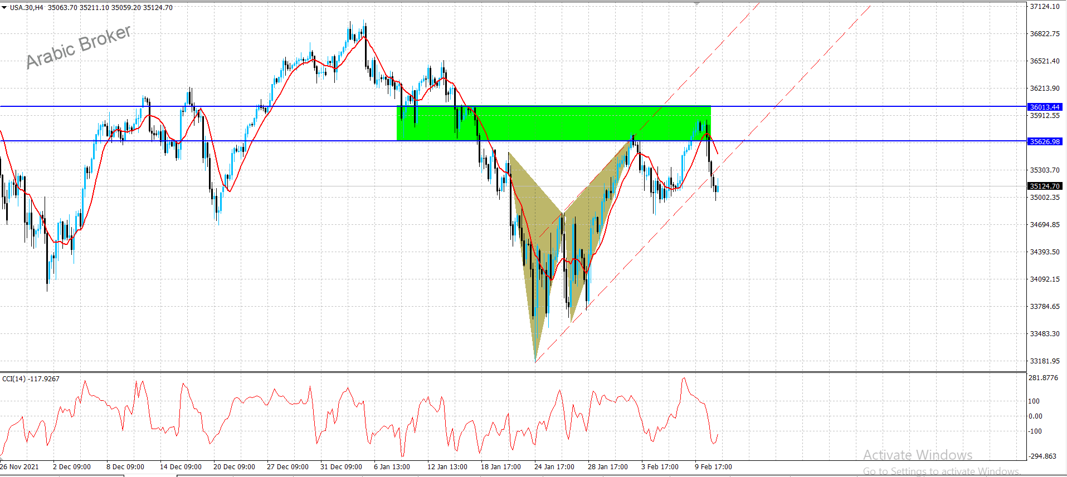The image size is (1067, 477).
Task: Click the 24 Jan 17:00 time label
Action: (x=554, y=467)
